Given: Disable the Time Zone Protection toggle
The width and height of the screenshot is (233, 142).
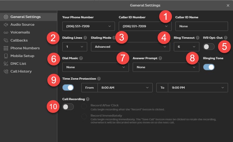Looking at the screenshot, I should coord(68,87).
